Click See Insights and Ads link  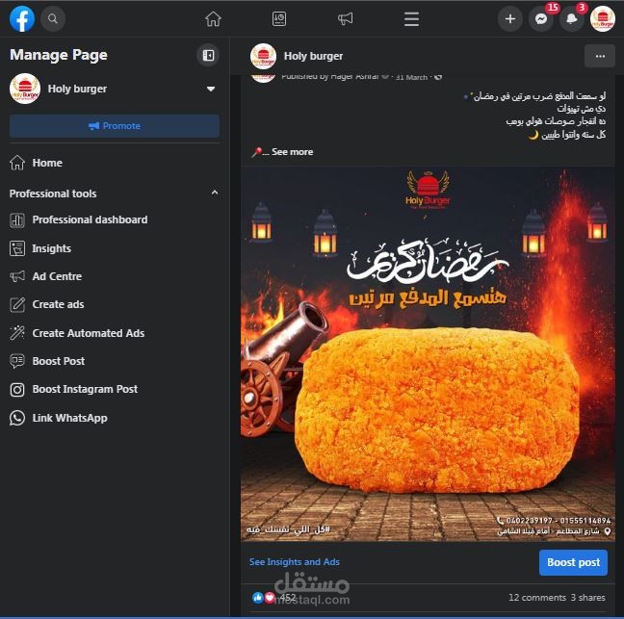pos(294,561)
